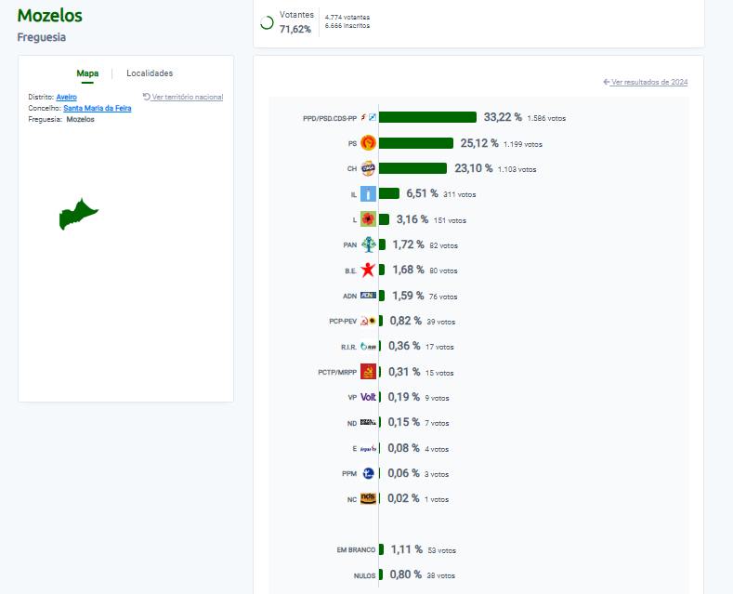
Task: Click the PPM blue round logo
Action: pyautogui.click(x=369, y=473)
